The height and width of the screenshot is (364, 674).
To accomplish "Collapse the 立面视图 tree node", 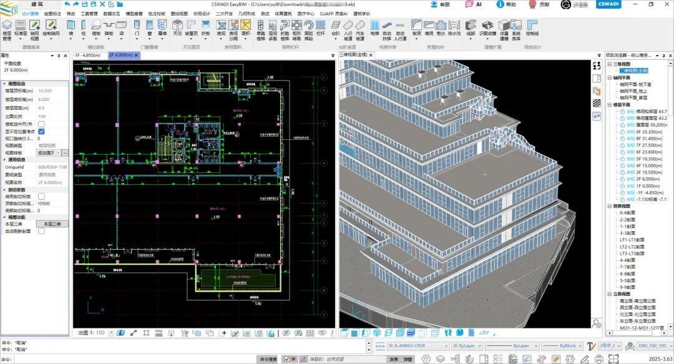I will (609, 294).
